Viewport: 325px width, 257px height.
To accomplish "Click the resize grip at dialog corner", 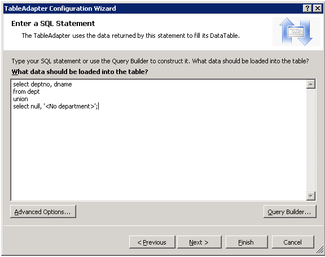I will (319, 250).
